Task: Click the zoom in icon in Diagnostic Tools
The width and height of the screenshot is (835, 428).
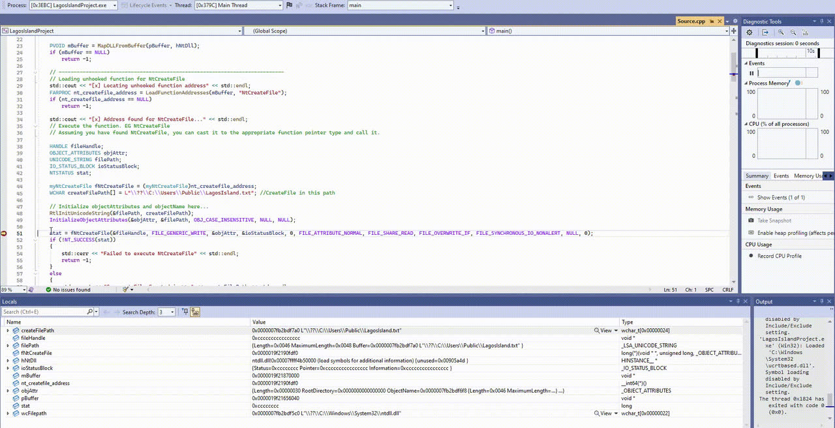Action: [781, 33]
